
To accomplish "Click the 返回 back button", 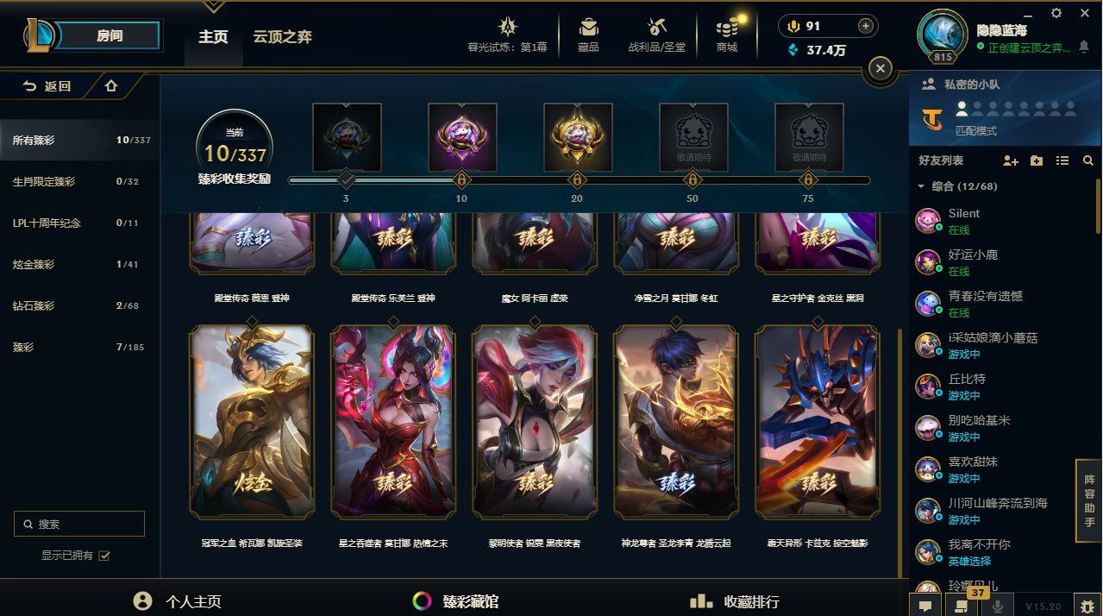I will click(x=47, y=86).
